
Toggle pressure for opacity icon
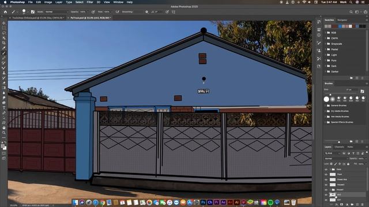(93, 11)
